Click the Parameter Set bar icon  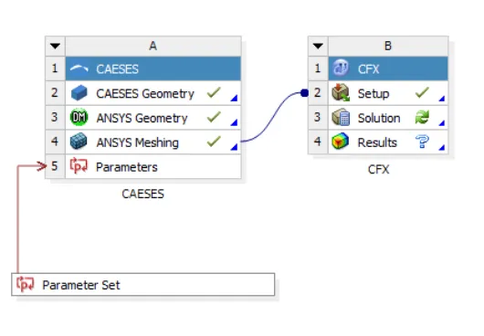tap(25, 284)
